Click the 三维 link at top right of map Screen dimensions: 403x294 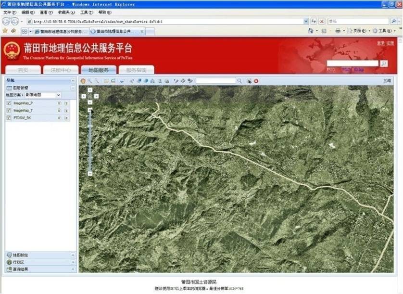[x=387, y=81]
